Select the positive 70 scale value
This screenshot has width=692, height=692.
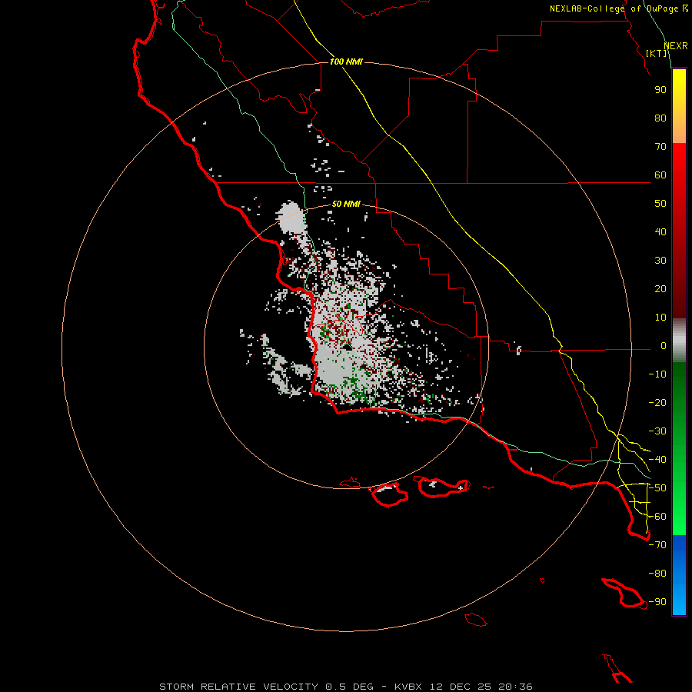click(660, 147)
